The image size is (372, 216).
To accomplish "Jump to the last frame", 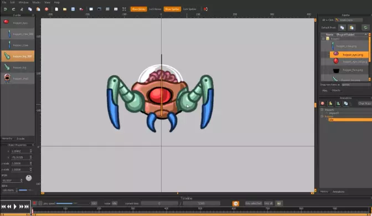I will tap(27, 207).
